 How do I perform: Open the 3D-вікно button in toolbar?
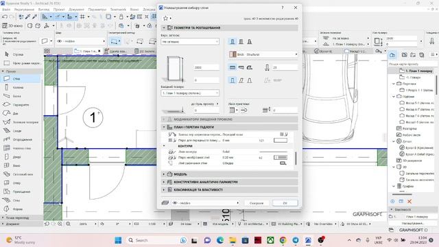12,26
